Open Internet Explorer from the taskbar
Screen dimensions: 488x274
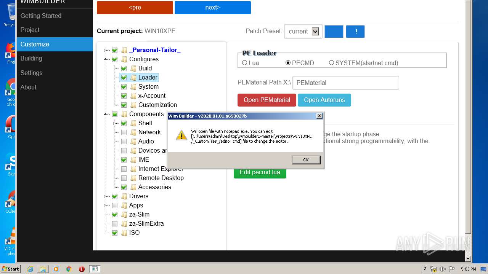[x=30, y=269]
